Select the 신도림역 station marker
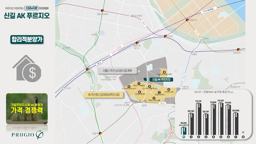This screenshot has width=256, height=144. click(x=88, y=70)
